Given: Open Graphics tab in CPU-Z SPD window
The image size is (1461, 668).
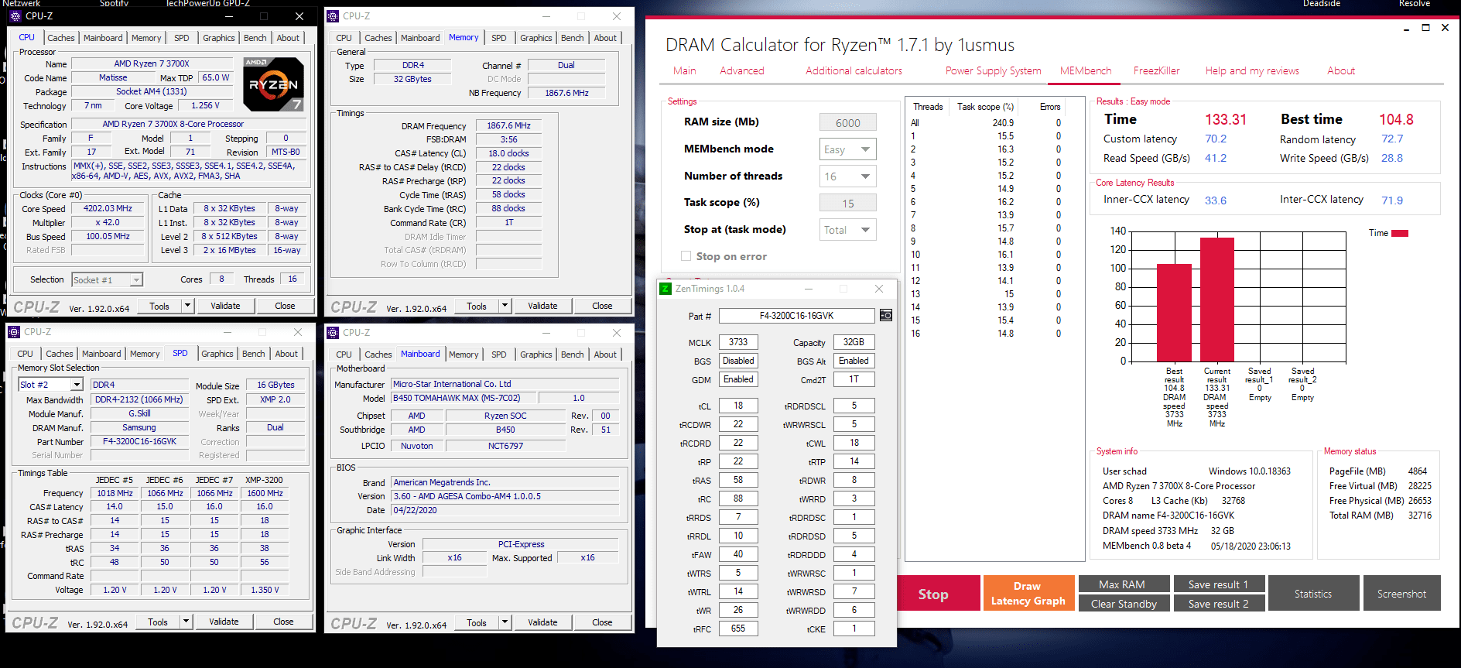Looking at the screenshot, I should coord(217,354).
